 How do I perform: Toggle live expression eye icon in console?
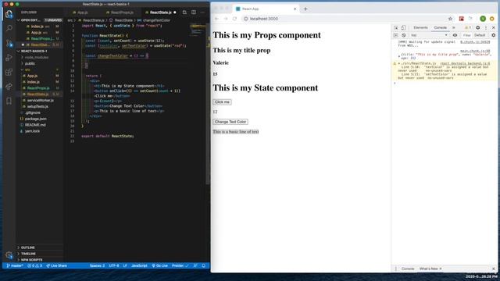pos(455,35)
